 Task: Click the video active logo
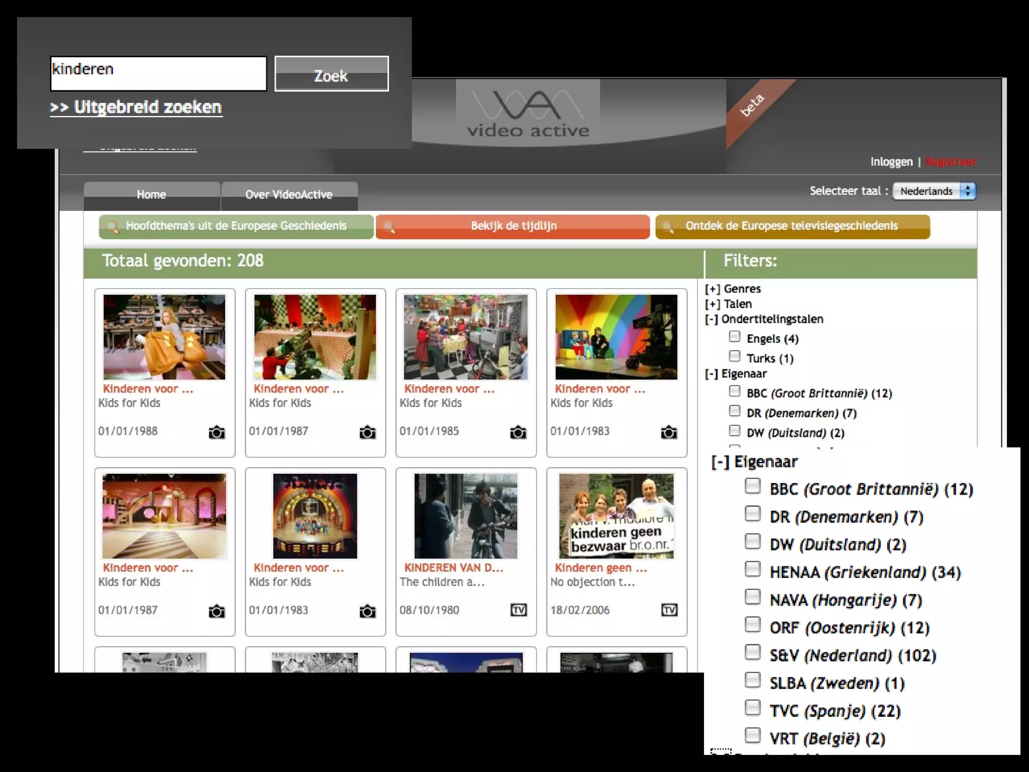click(x=528, y=113)
